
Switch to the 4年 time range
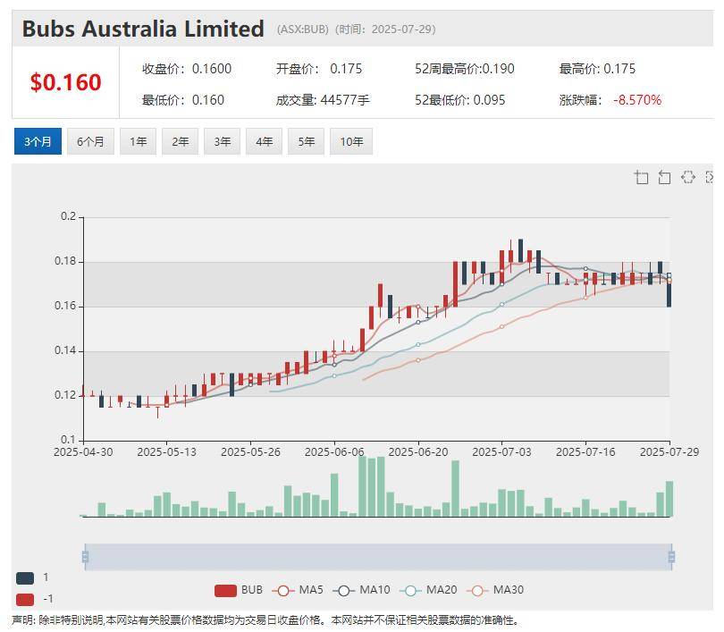point(264,141)
